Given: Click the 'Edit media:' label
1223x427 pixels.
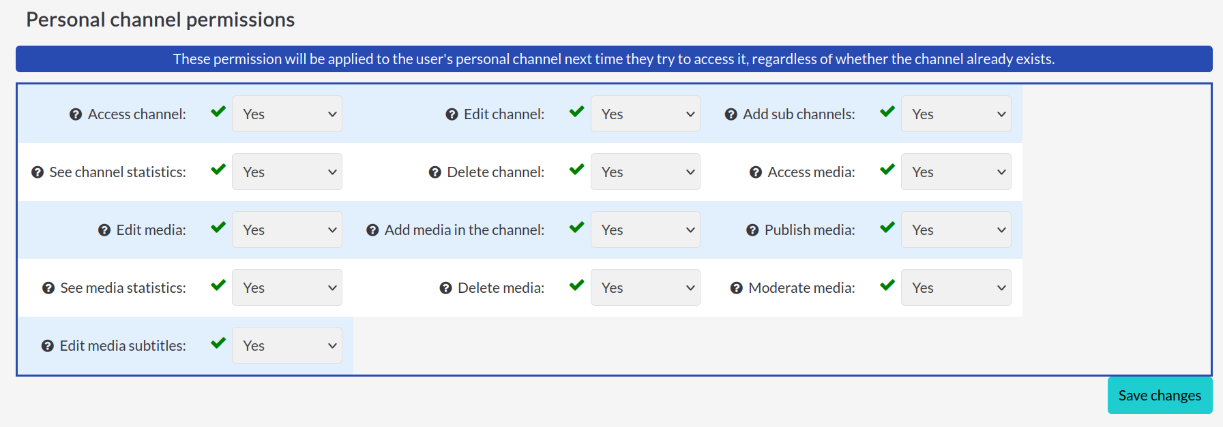Looking at the screenshot, I should [x=151, y=230].
